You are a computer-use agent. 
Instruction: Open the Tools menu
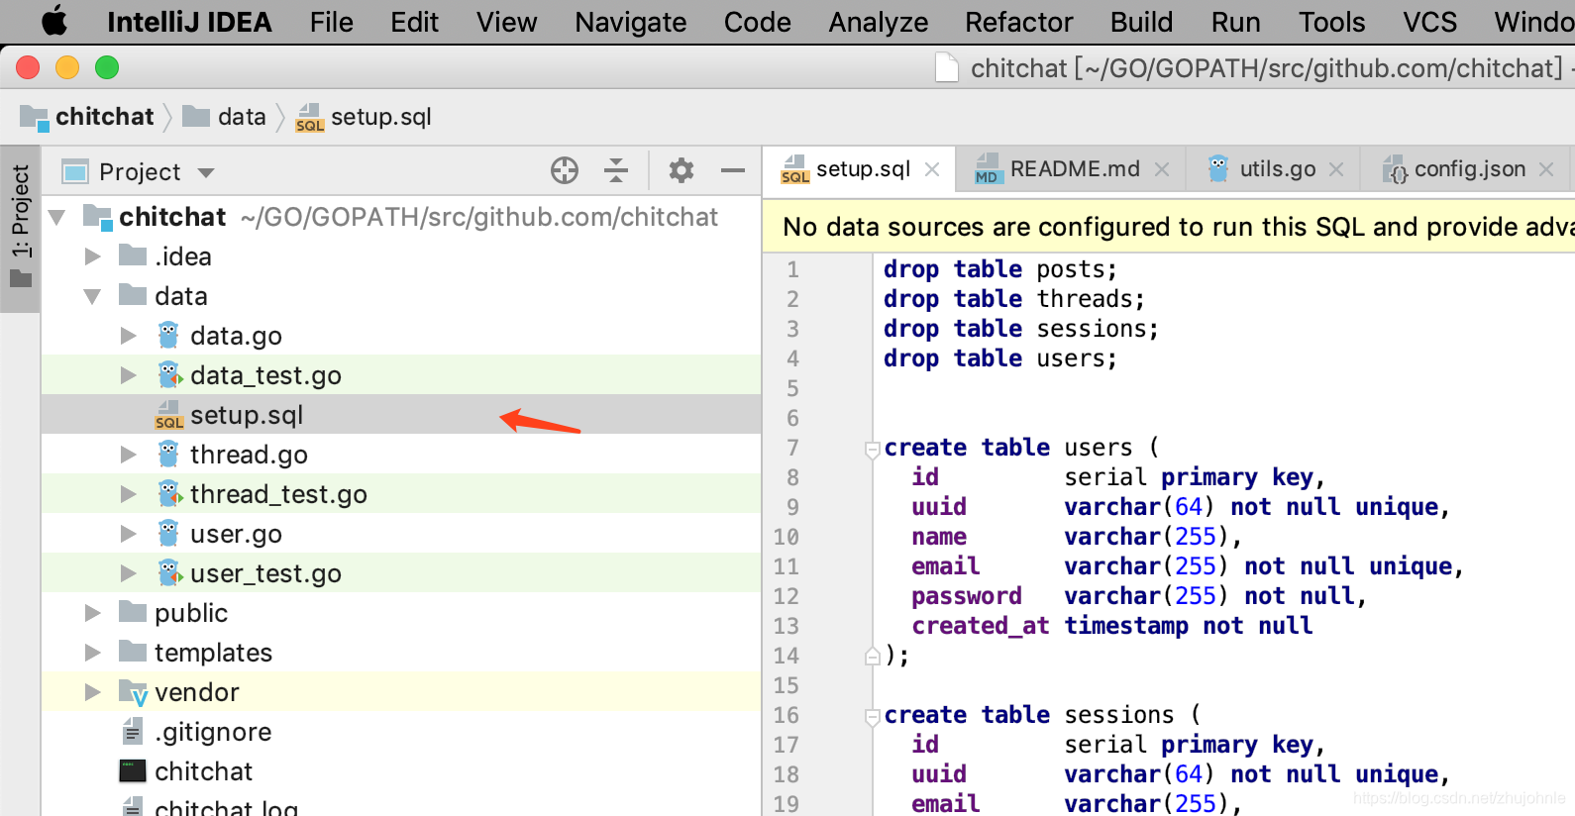1331,22
